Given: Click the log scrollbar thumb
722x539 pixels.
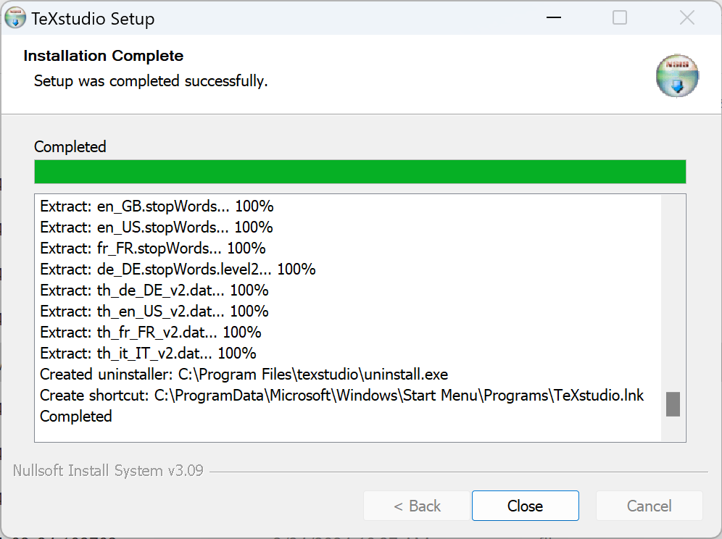Looking at the screenshot, I should (x=673, y=404).
